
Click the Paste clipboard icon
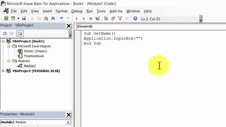46,18
